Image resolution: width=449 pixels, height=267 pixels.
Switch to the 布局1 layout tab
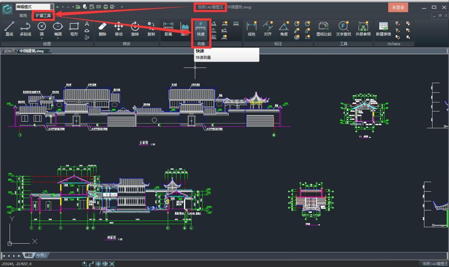click(x=41, y=255)
